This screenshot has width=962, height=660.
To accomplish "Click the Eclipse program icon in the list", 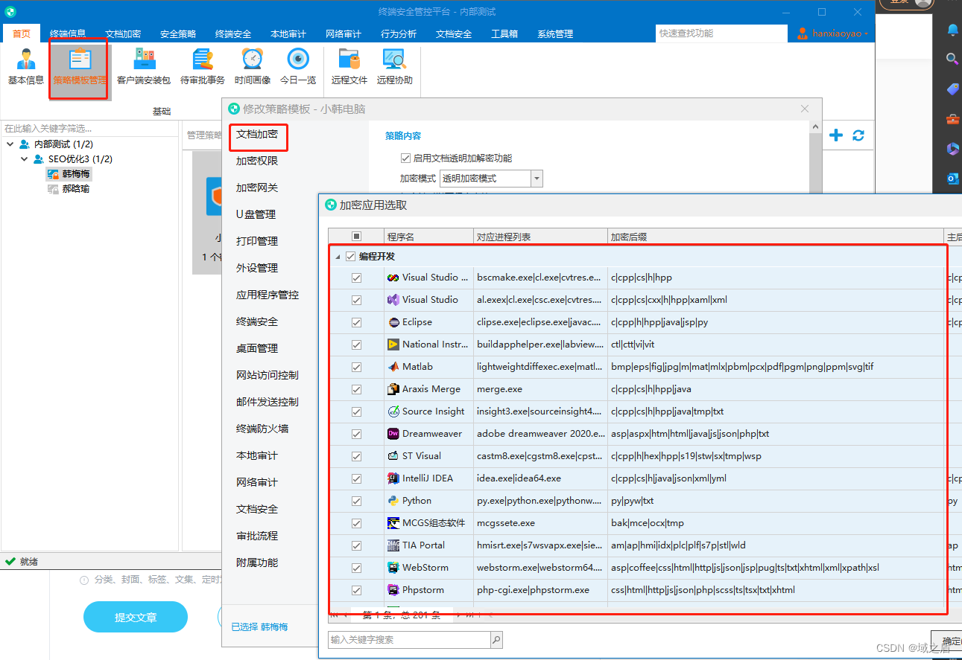I will (393, 322).
